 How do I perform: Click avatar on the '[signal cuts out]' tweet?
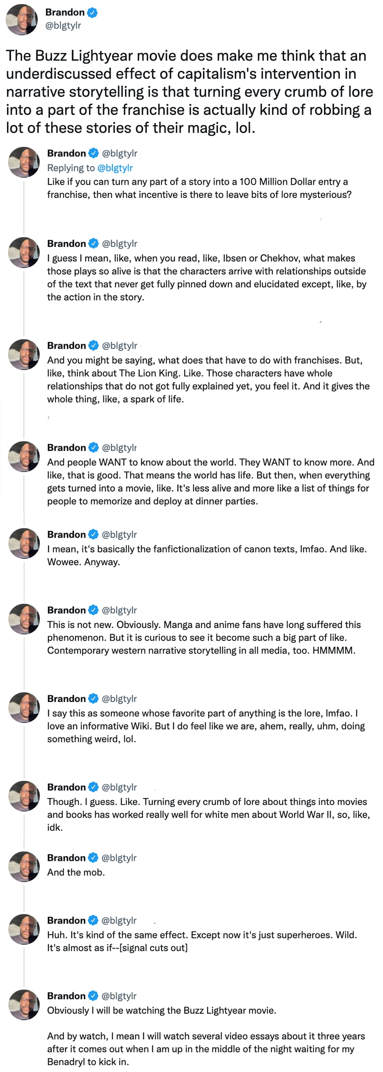click(24, 929)
